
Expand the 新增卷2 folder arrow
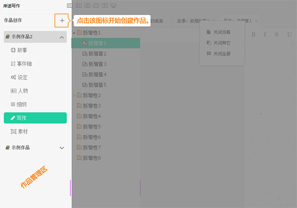point(75,95)
